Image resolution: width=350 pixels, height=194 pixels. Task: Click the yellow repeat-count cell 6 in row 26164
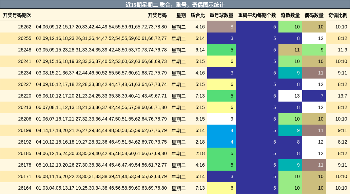coord(221,188)
